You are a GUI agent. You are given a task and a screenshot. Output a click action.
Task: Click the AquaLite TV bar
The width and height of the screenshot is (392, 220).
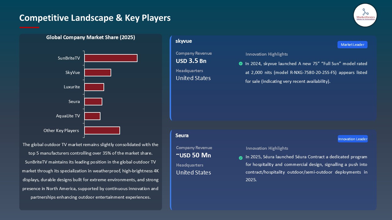[x=92, y=116]
